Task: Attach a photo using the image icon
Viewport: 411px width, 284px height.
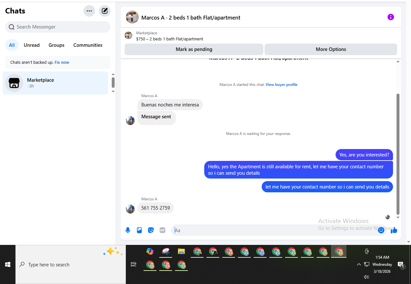Action: tap(139, 230)
